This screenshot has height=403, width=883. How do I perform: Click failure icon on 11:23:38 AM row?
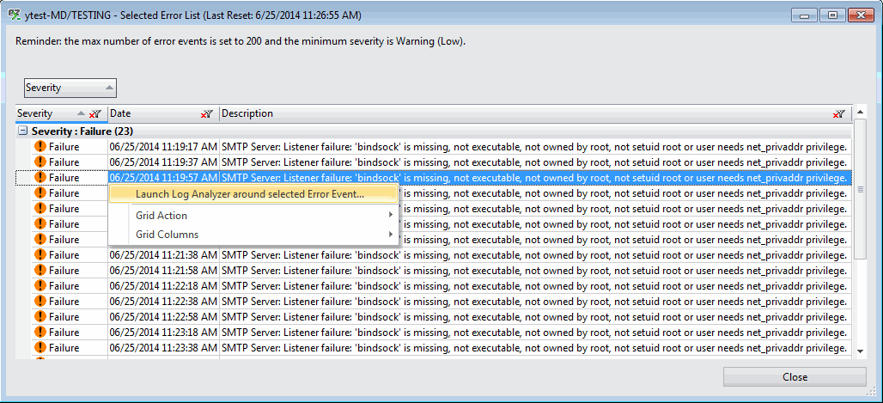click(40, 348)
